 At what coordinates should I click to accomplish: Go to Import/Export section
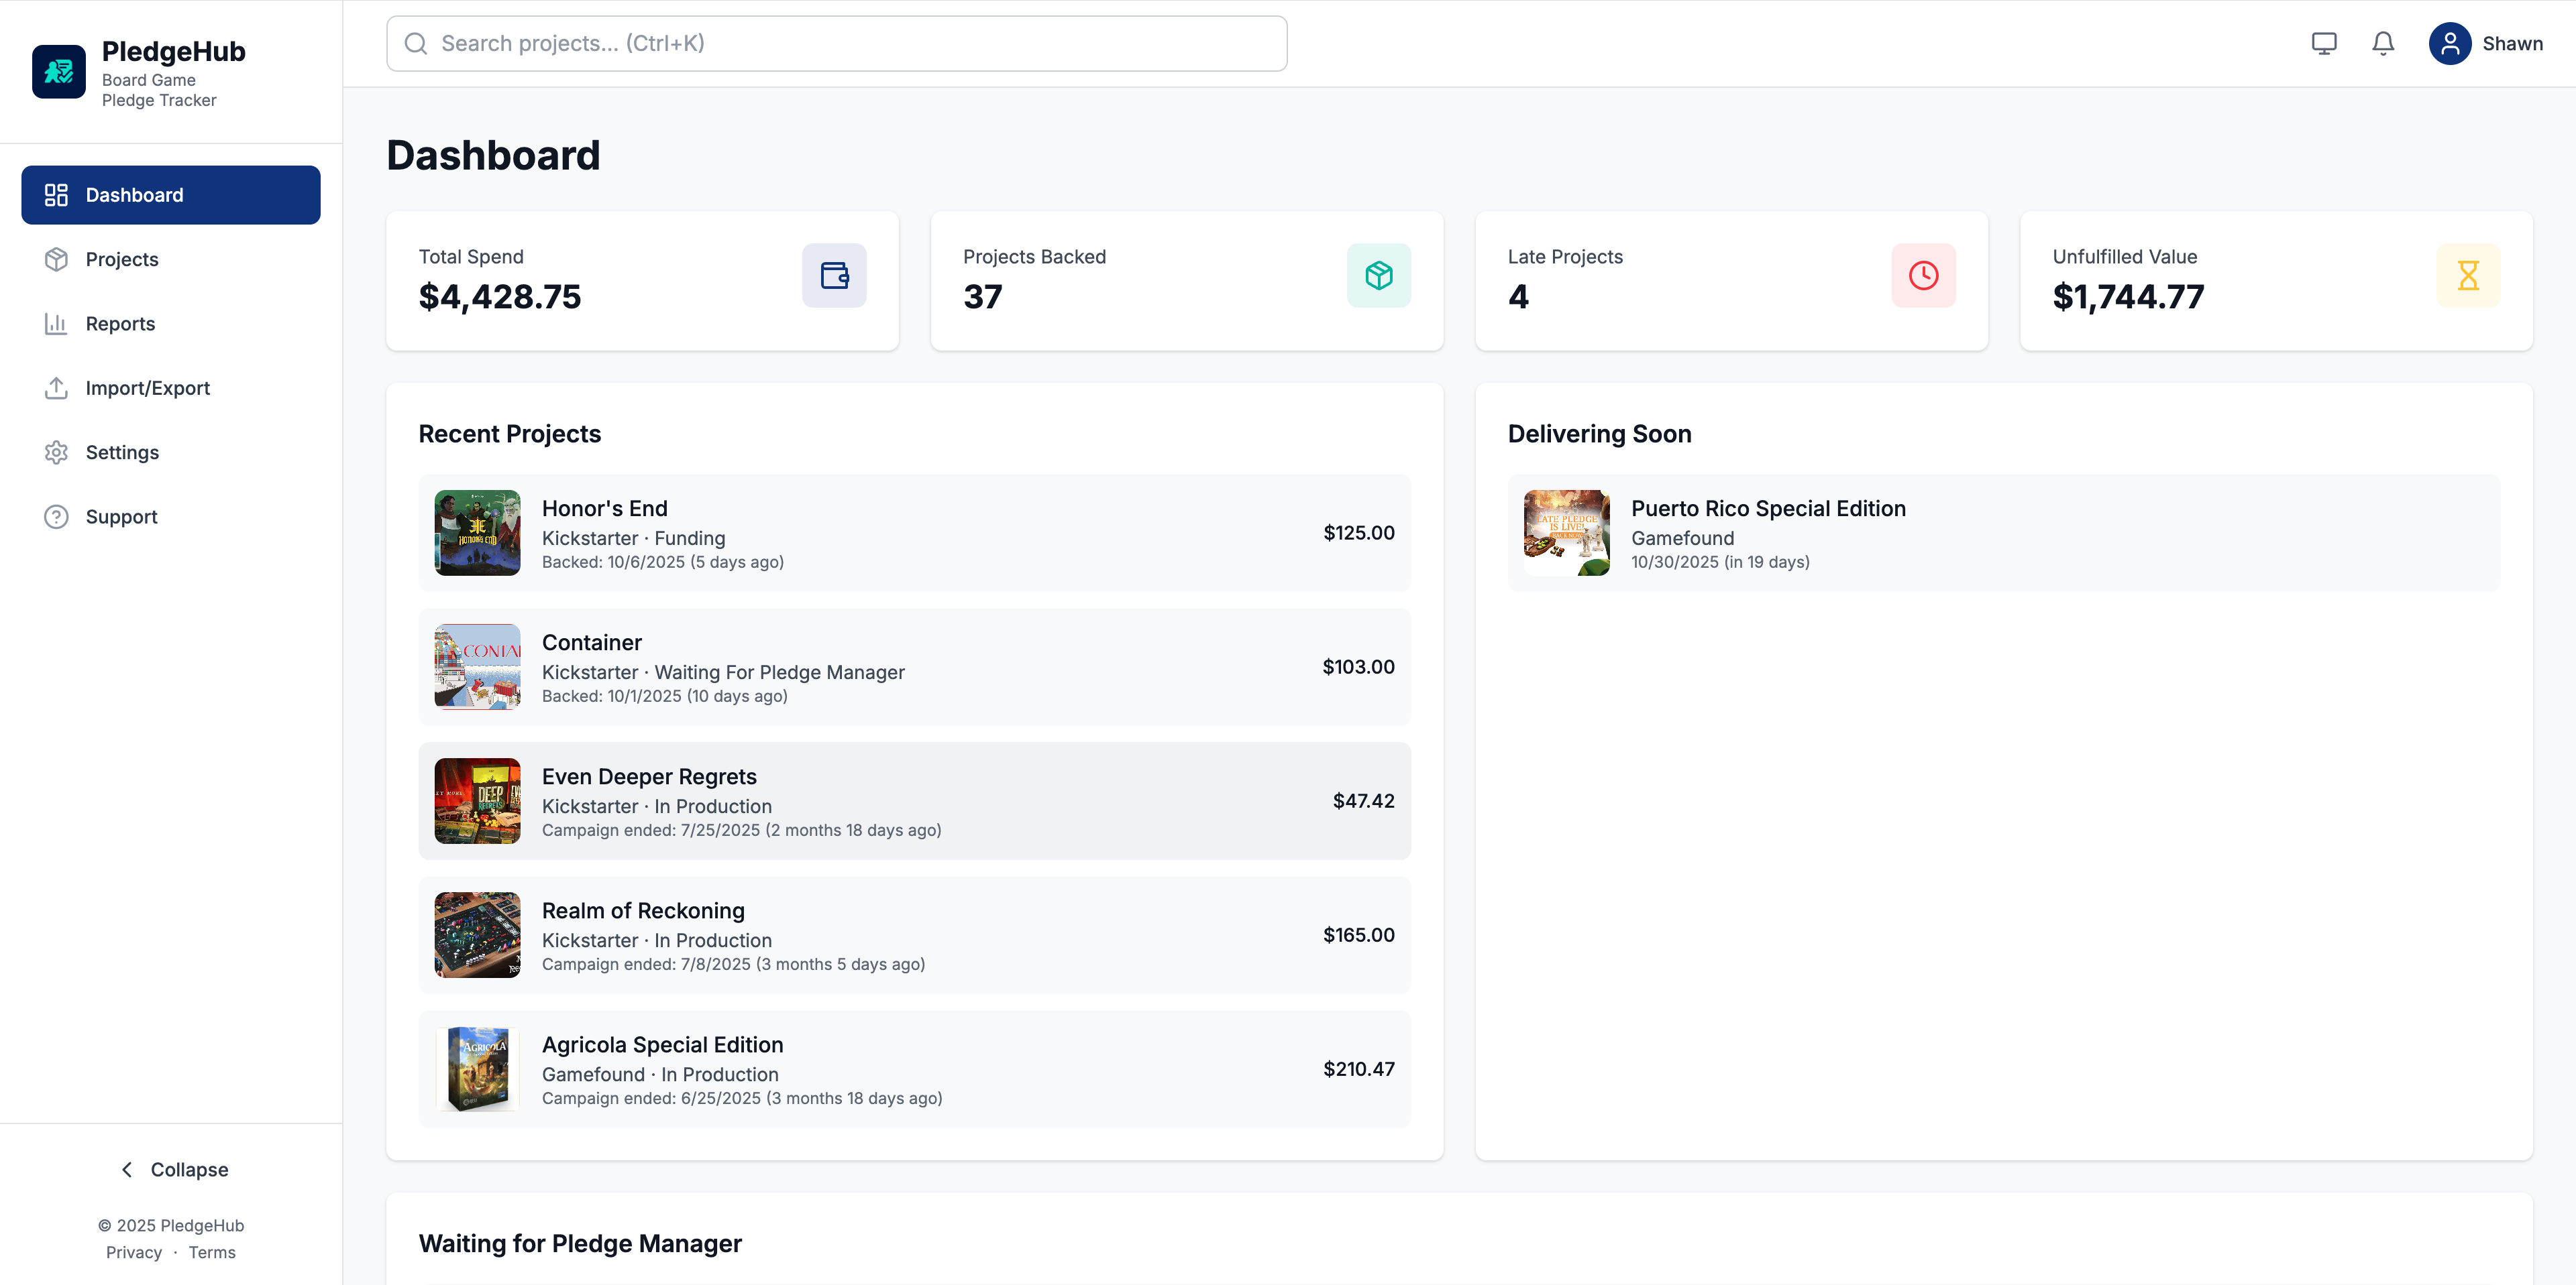147,387
